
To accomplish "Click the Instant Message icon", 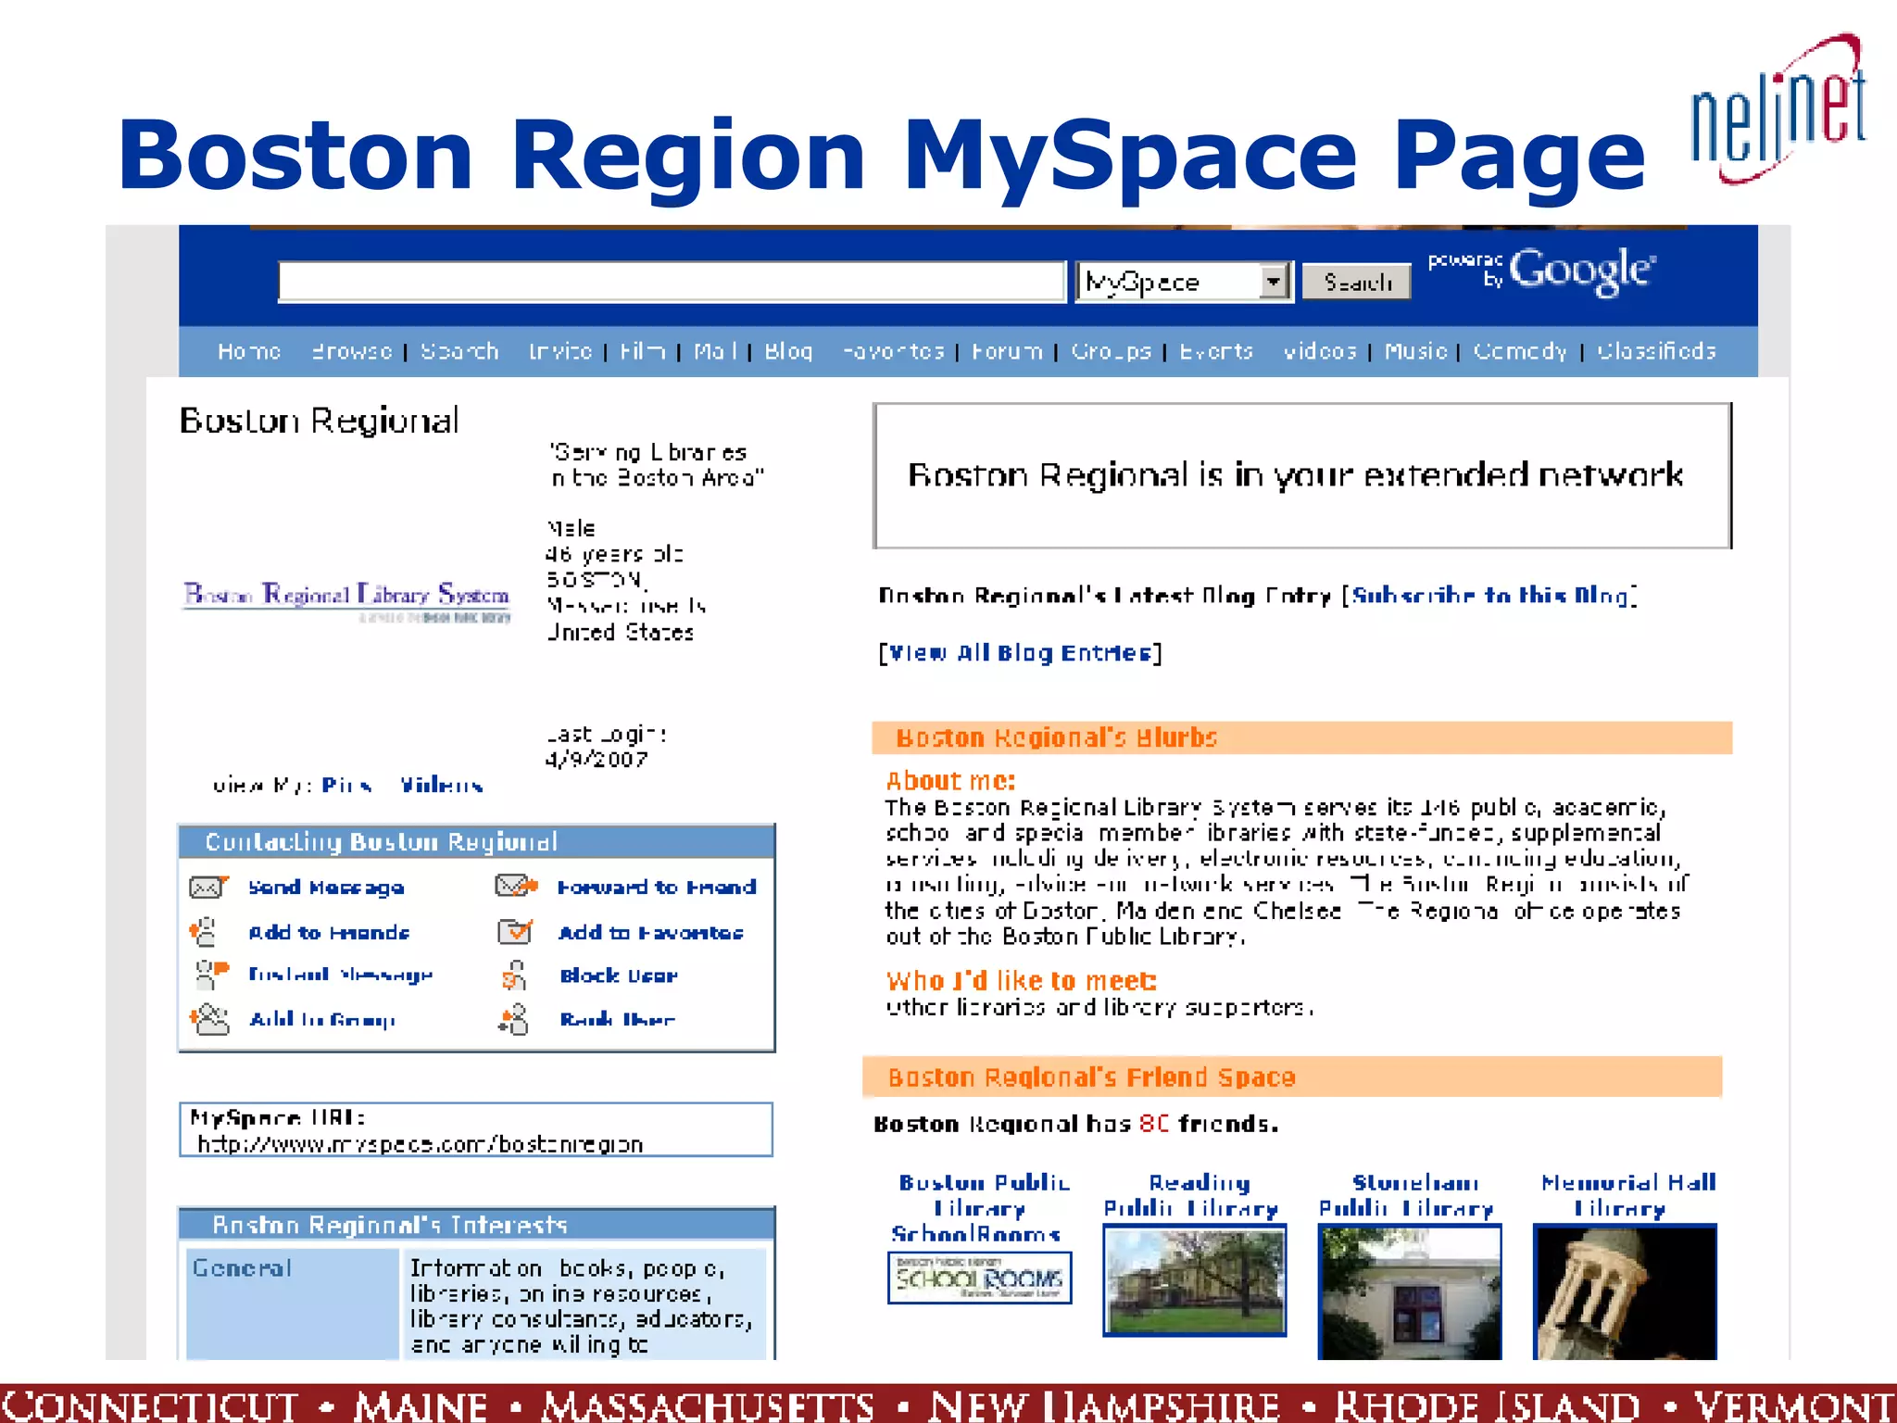I will pyautogui.click(x=211, y=974).
